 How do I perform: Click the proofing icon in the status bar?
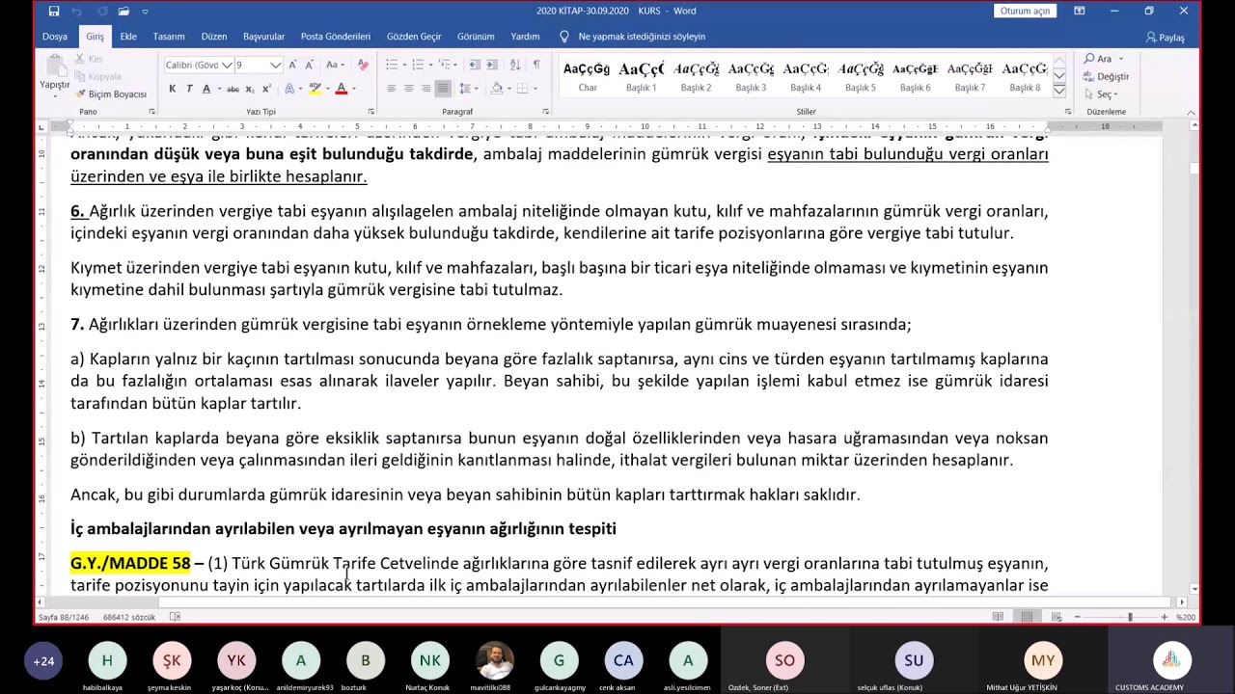pos(175,617)
